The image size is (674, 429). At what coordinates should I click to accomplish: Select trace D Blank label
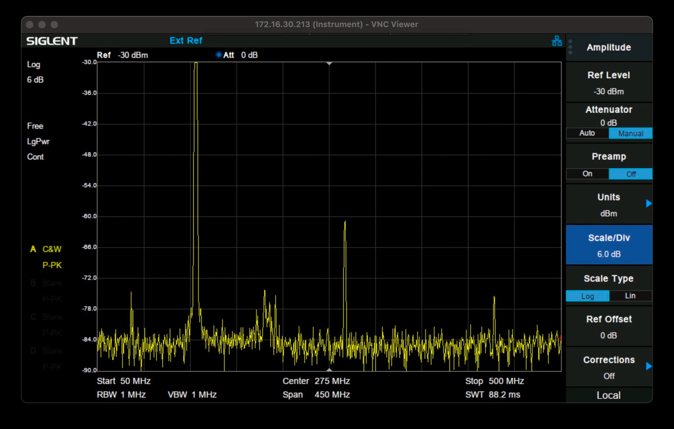[x=46, y=351]
